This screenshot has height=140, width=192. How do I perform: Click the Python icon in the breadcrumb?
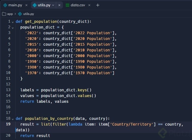coord(20,14)
